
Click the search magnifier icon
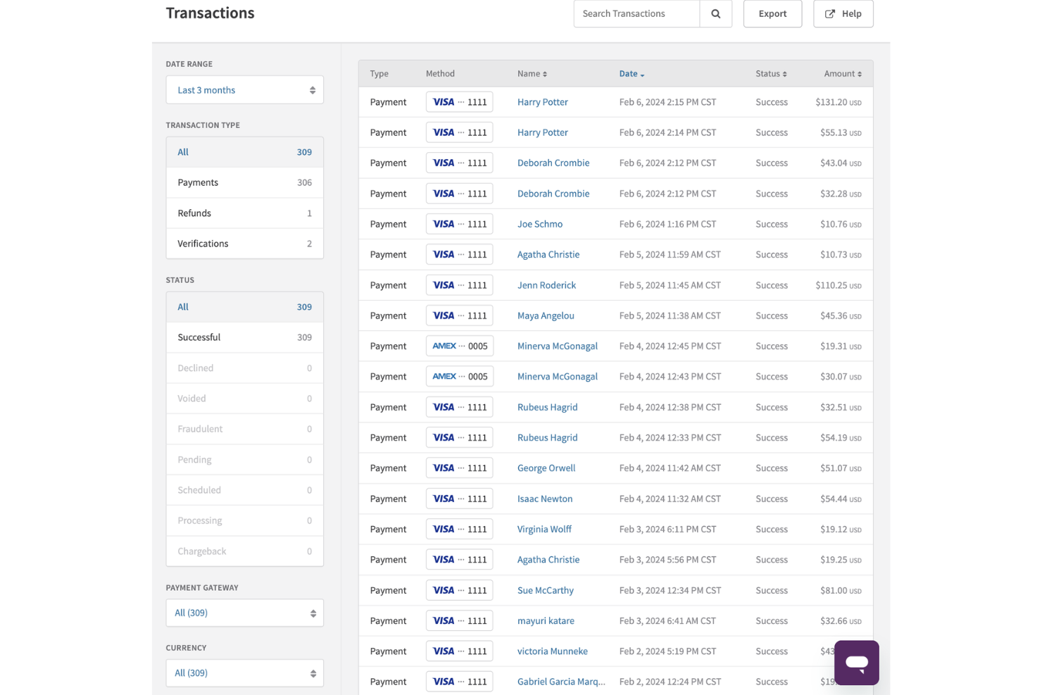point(715,13)
